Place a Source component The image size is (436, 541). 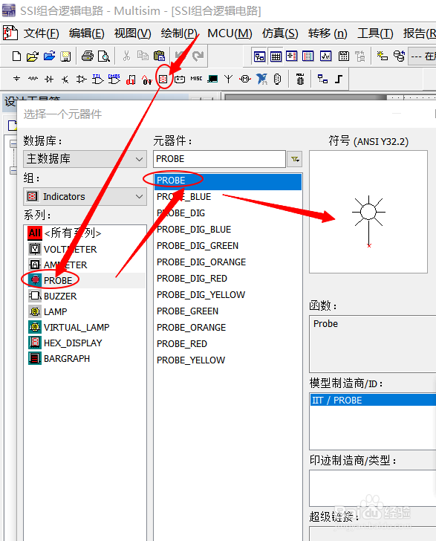point(16,79)
